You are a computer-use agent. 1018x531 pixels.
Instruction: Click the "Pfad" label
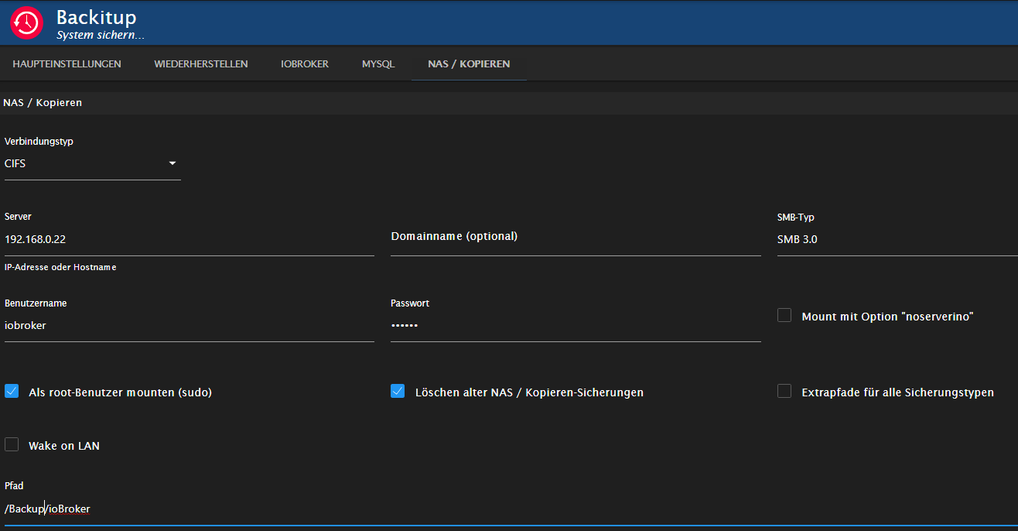[x=14, y=486]
